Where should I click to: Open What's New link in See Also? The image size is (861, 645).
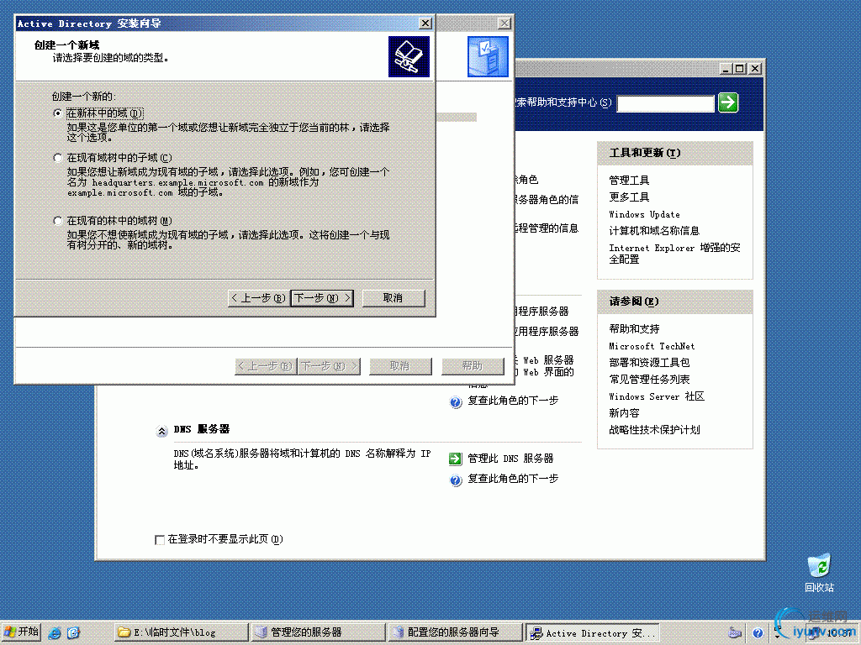(x=624, y=413)
